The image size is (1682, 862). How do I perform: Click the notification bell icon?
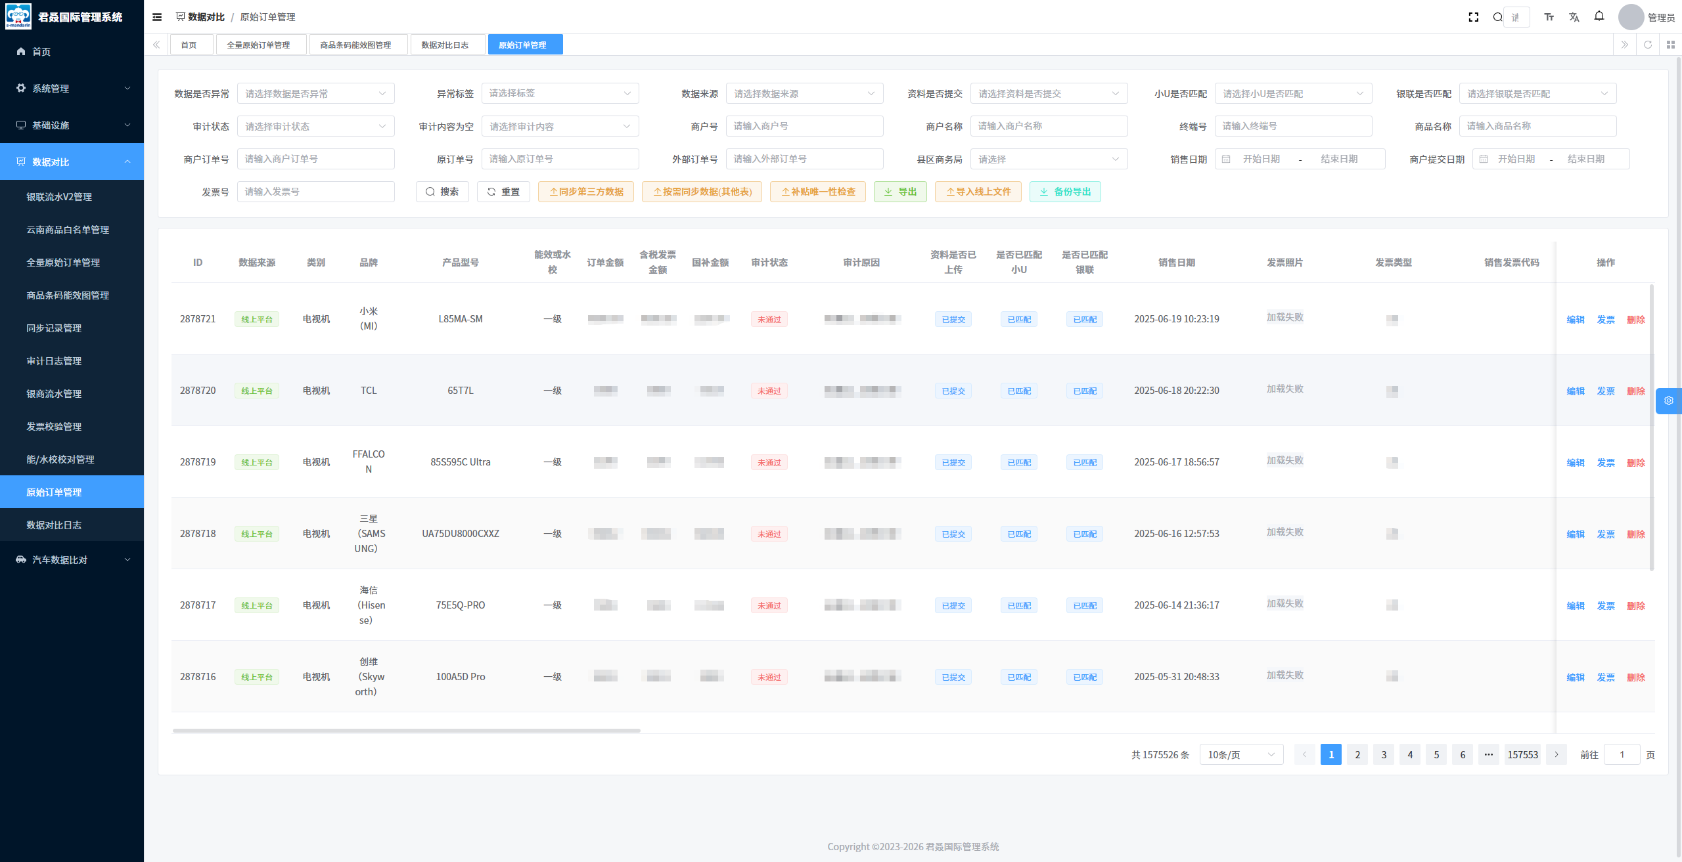point(1599,16)
